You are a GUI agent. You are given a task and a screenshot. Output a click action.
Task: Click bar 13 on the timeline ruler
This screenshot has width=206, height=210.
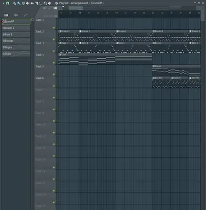coord(80,13)
